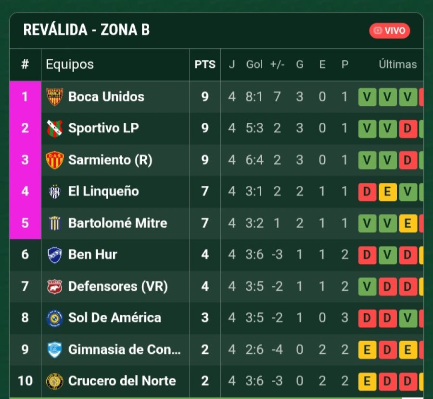The image size is (433, 399).
Task: Click the Boca Unidos team crest
Action: 54,97
